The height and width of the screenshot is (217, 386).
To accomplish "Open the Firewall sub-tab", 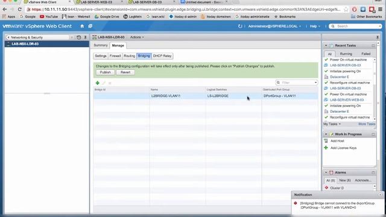I will (115, 56).
